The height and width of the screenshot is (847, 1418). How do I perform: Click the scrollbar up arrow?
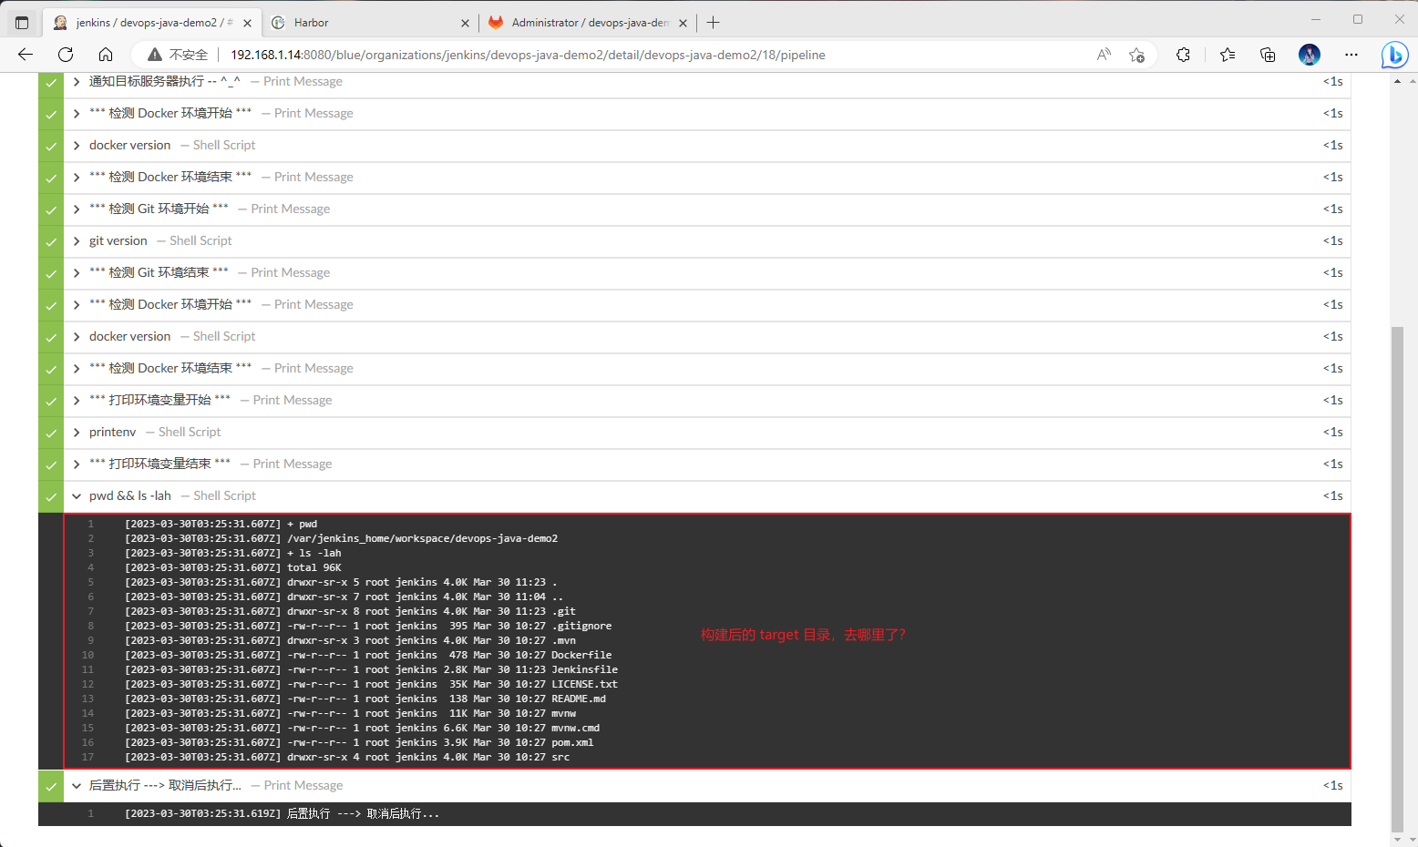point(1397,81)
